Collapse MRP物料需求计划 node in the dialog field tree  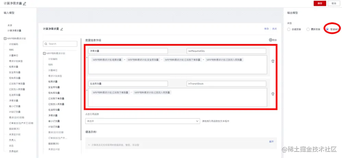pos(44,53)
